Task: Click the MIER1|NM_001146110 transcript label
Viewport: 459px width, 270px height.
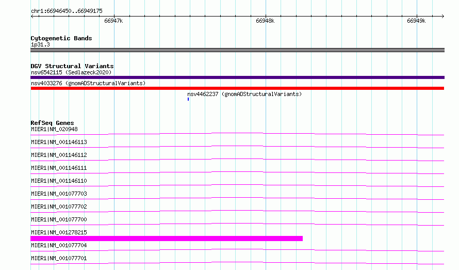Action: pos(59,181)
